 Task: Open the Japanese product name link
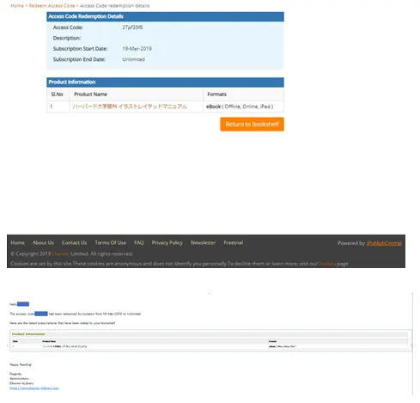point(130,107)
